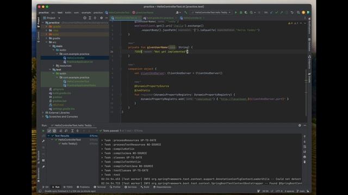Expand External Libraries in the project tree
The image size is (348, 195).
coord(43,113)
